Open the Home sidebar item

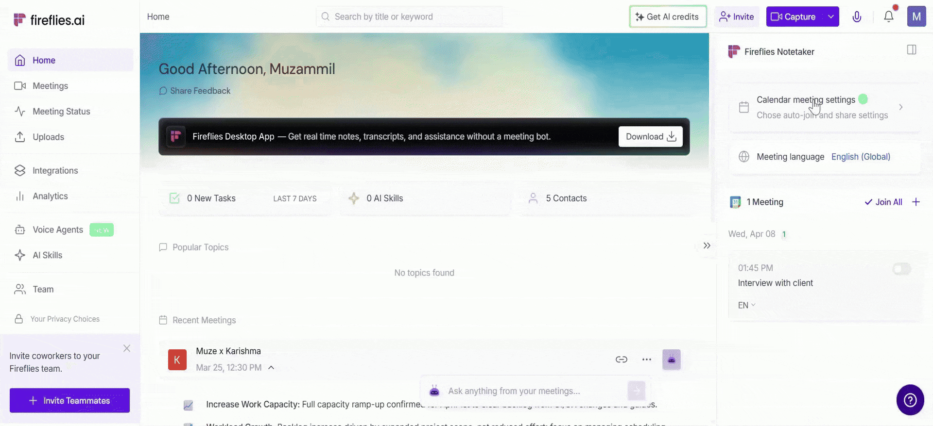[x=70, y=60]
